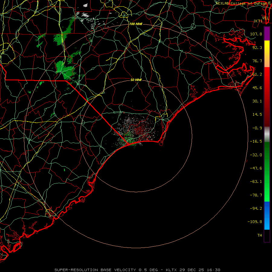Screen dimensions: 272x272
Task: Click the large green inbound velocity patch on the state border
Action: [66, 70]
